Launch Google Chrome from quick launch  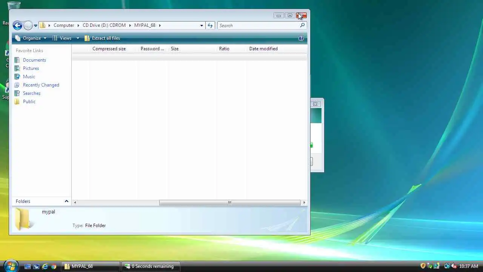54,266
